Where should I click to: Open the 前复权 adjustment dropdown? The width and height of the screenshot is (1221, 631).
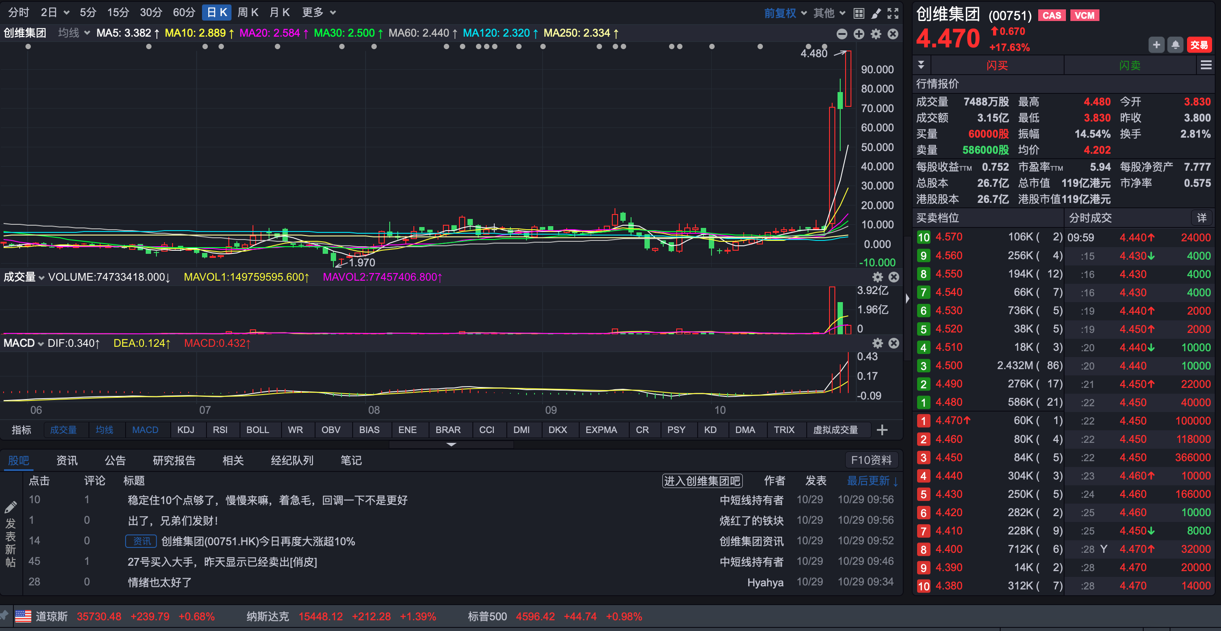[x=785, y=13]
